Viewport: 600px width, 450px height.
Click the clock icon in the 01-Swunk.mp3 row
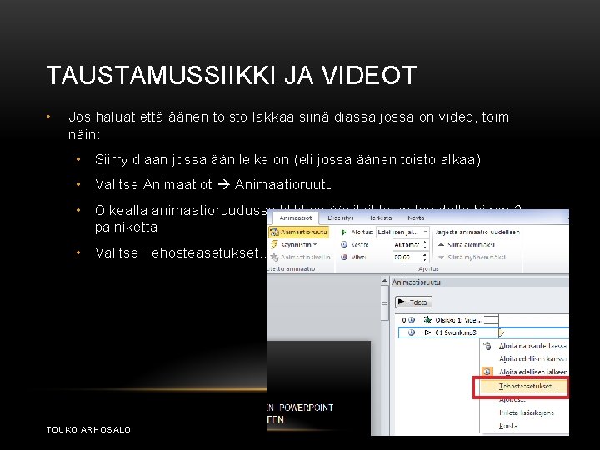412,332
